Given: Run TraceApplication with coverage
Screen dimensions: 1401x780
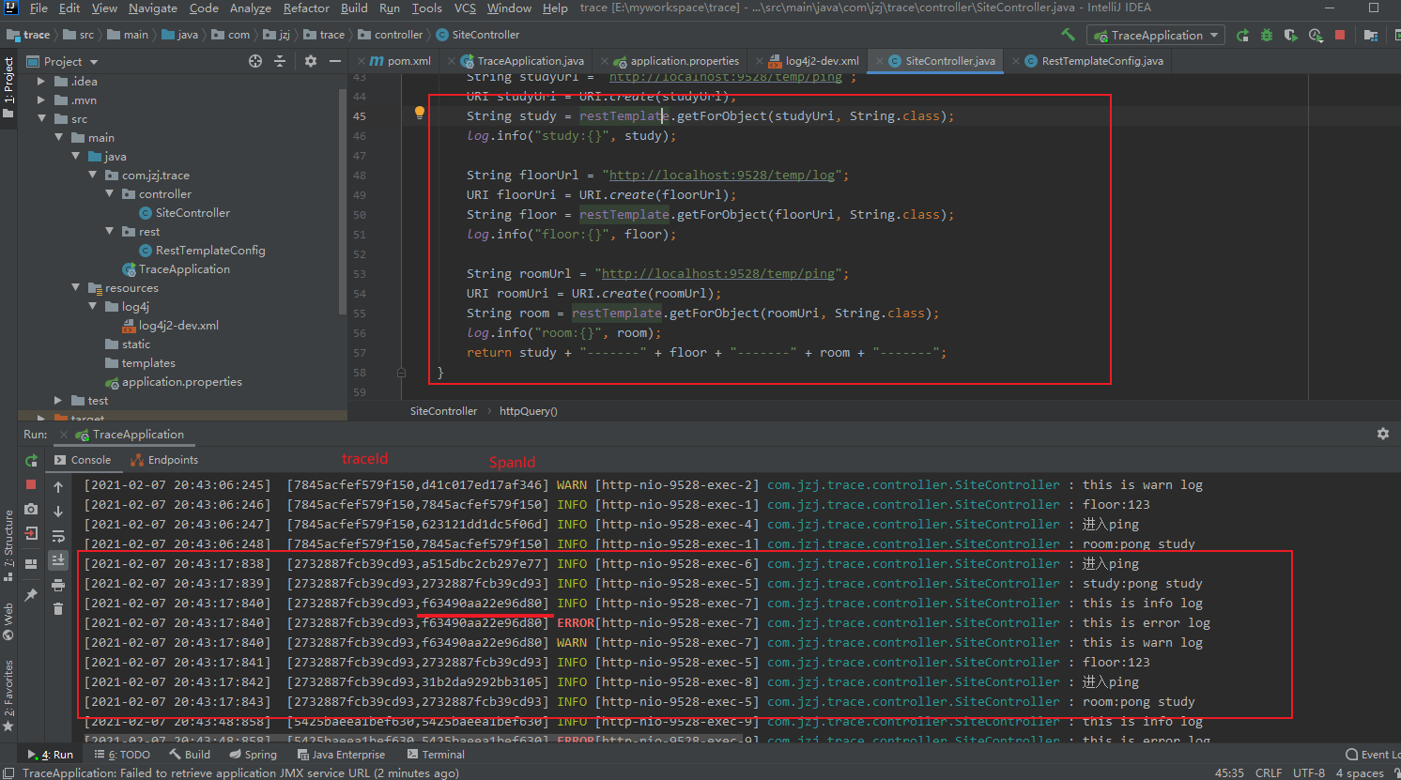Looking at the screenshot, I should point(1291,35).
